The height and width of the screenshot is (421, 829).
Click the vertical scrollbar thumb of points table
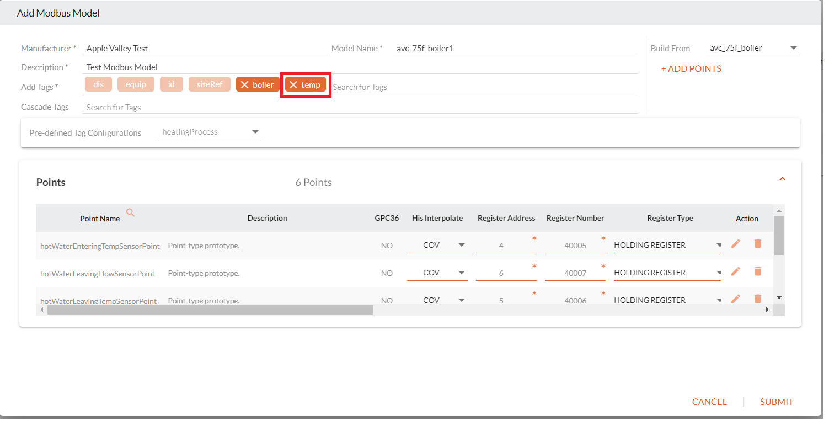(779, 235)
